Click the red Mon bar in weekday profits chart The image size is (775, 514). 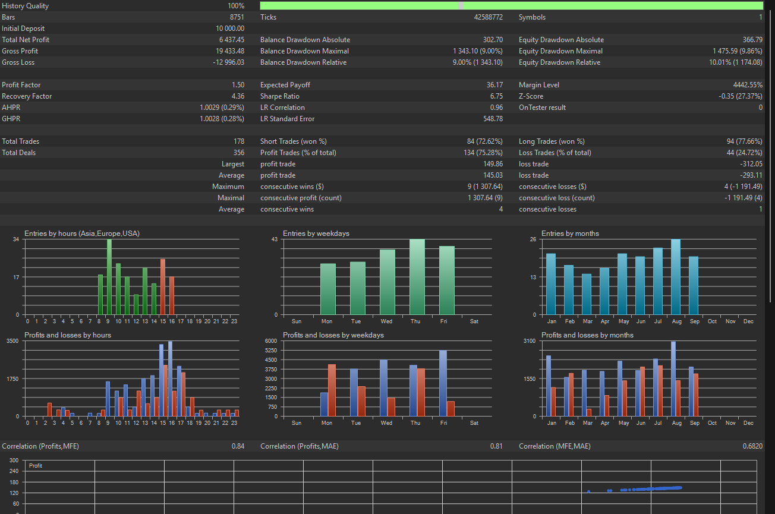(x=332, y=390)
